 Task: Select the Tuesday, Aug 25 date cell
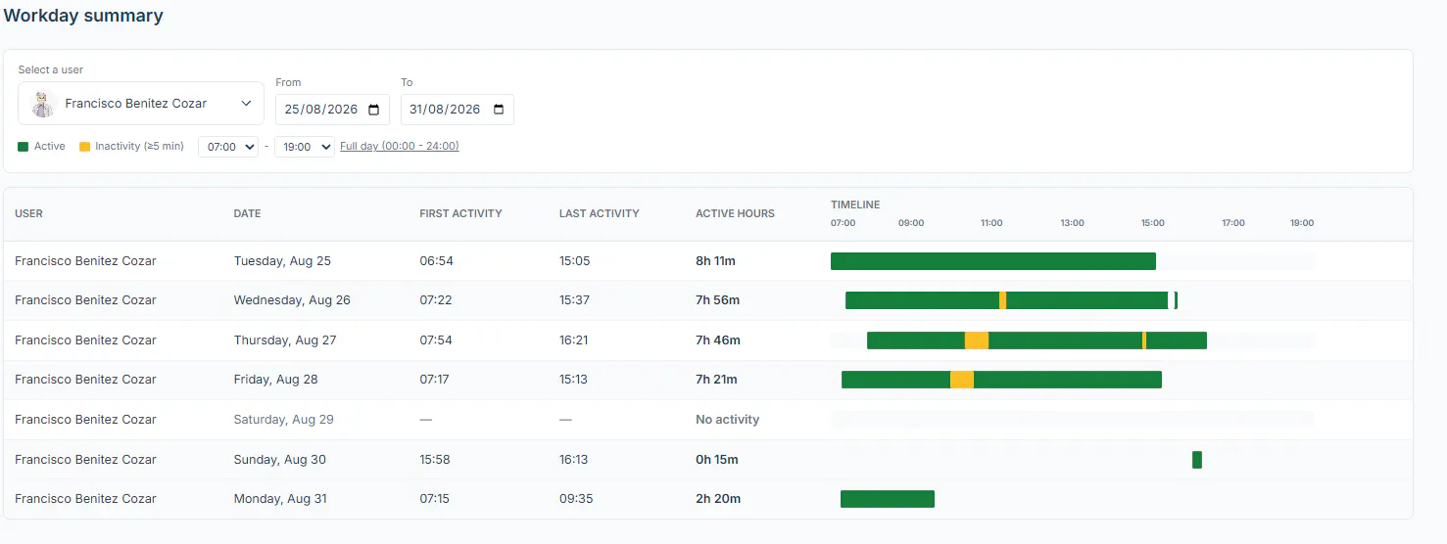click(x=282, y=261)
